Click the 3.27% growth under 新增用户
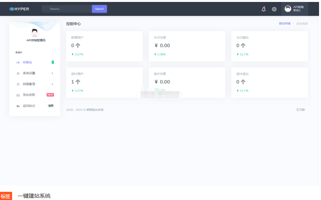This screenshot has width=321, height=200. click(77, 54)
